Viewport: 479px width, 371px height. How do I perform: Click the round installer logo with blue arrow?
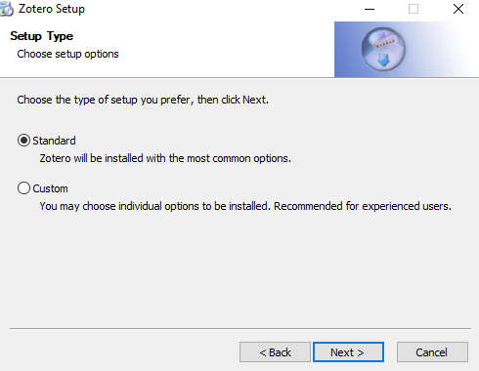[x=383, y=49]
